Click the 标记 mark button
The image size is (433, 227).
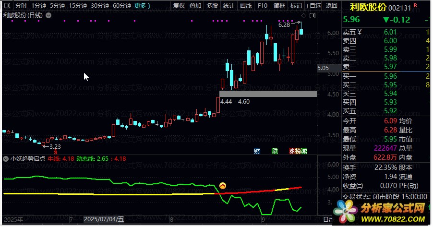click(296, 6)
